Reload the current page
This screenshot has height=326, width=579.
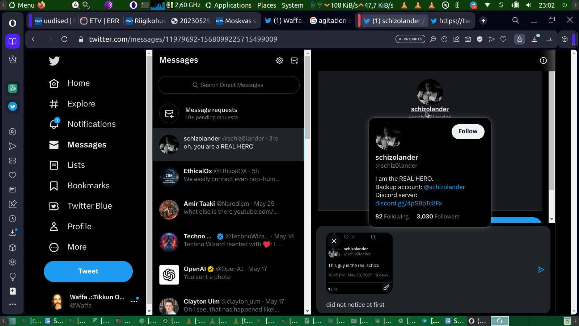64,39
